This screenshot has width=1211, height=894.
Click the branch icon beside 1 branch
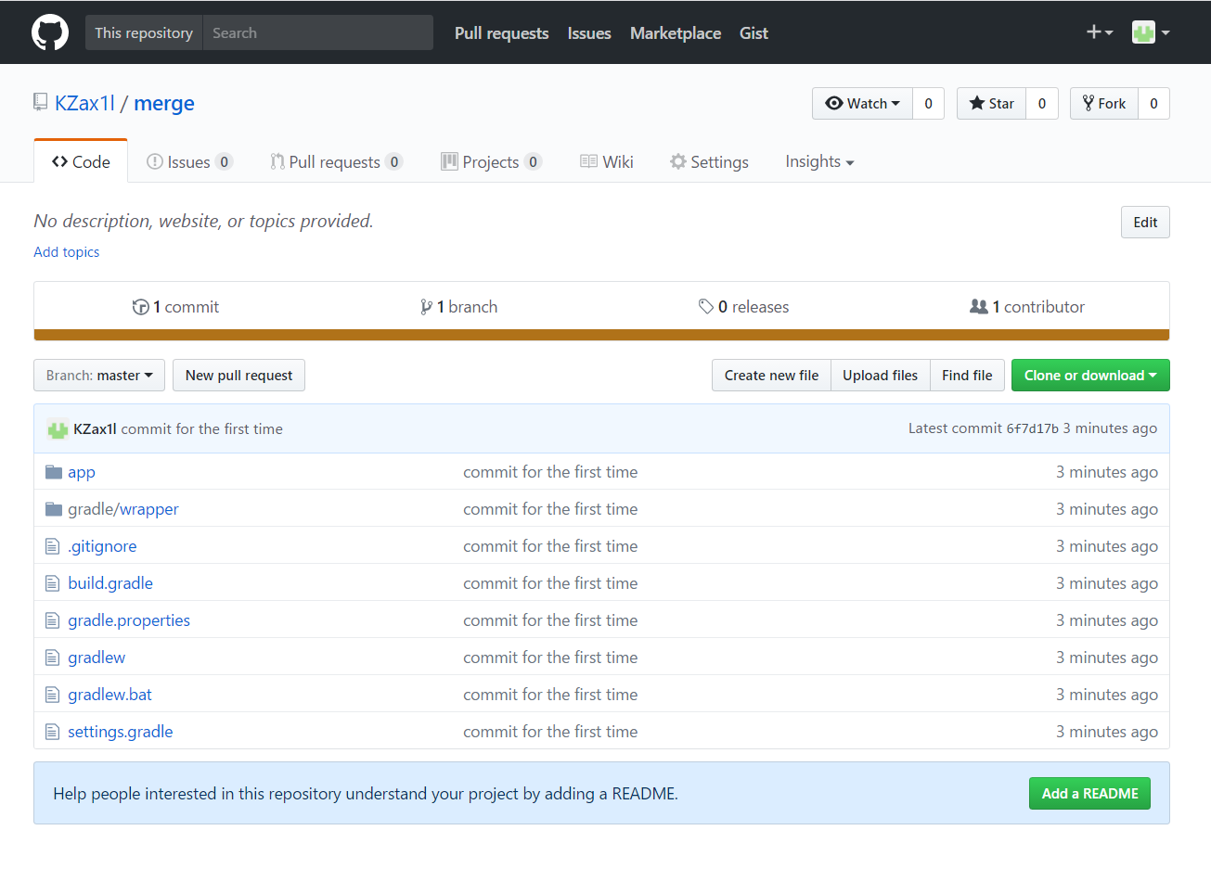pyautogui.click(x=426, y=307)
